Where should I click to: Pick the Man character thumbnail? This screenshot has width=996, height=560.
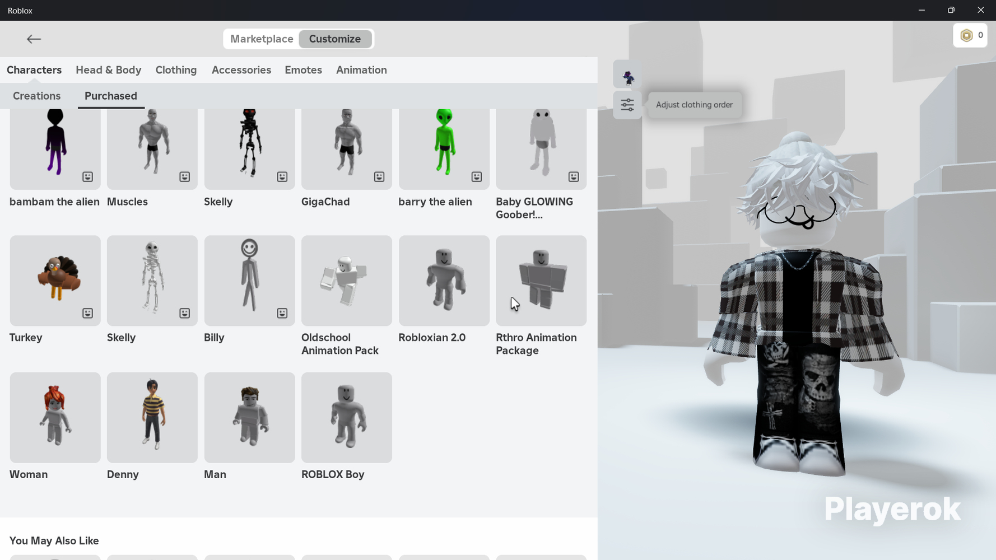(x=249, y=418)
